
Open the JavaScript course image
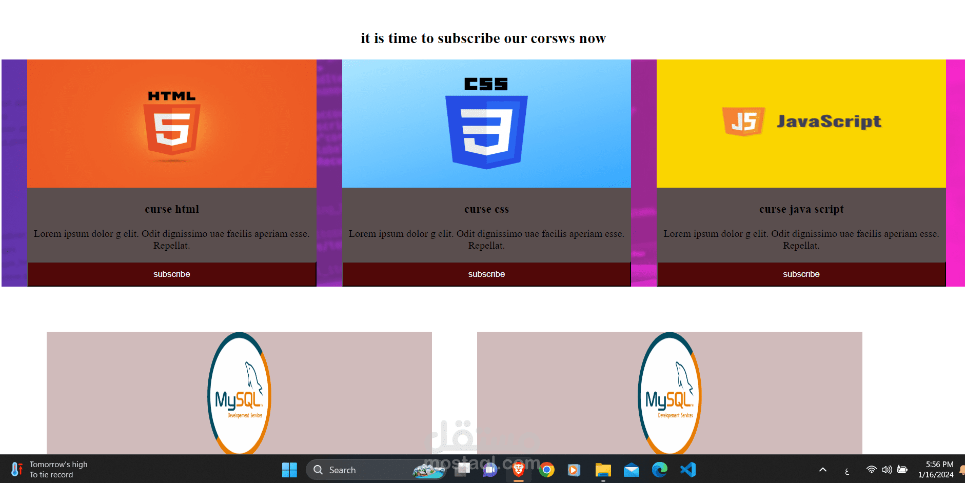801,124
